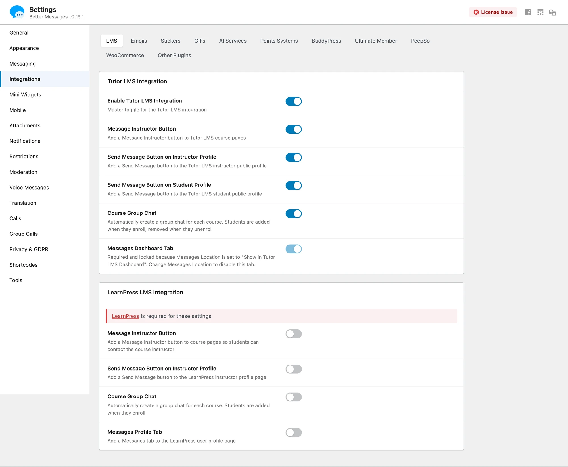Open Group Calls settings
Screen dimensions: 568x467
45,234
